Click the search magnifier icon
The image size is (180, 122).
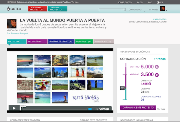tap(124, 10)
